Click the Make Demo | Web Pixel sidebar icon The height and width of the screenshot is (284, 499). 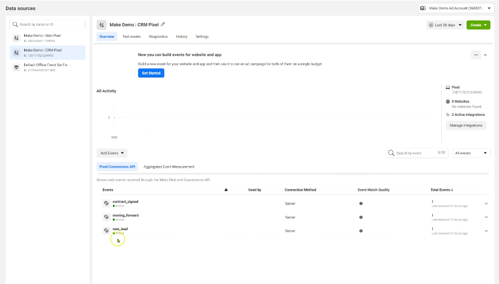point(16,38)
